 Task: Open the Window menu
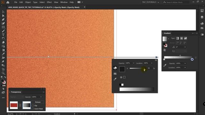[x=64, y=2]
